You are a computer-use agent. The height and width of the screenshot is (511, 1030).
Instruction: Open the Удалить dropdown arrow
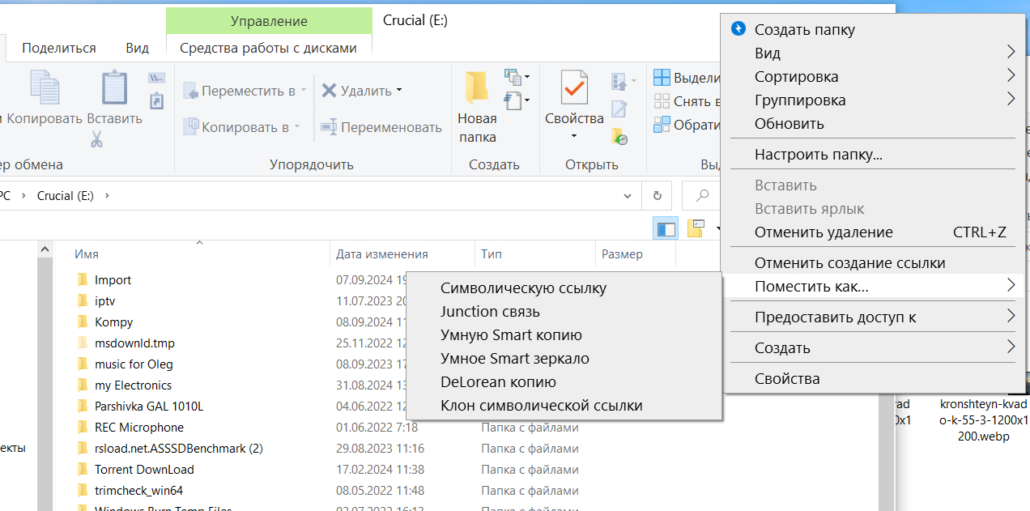(399, 91)
